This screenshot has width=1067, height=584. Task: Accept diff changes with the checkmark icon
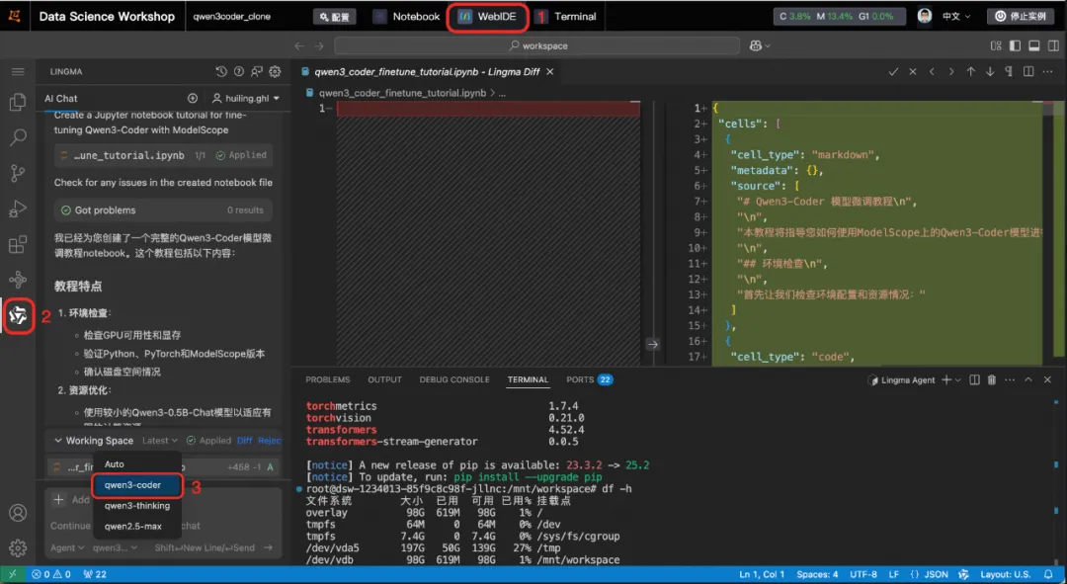click(x=893, y=71)
